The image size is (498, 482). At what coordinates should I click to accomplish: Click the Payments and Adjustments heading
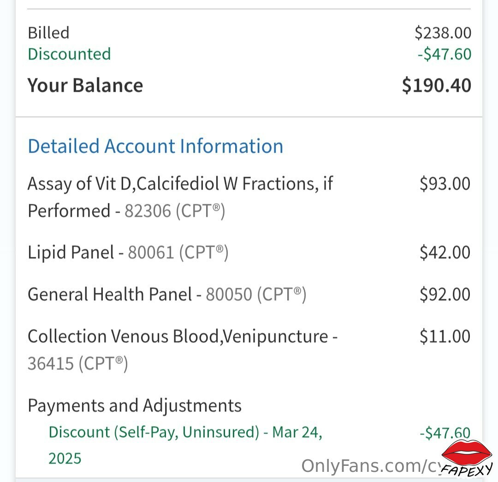click(x=135, y=406)
